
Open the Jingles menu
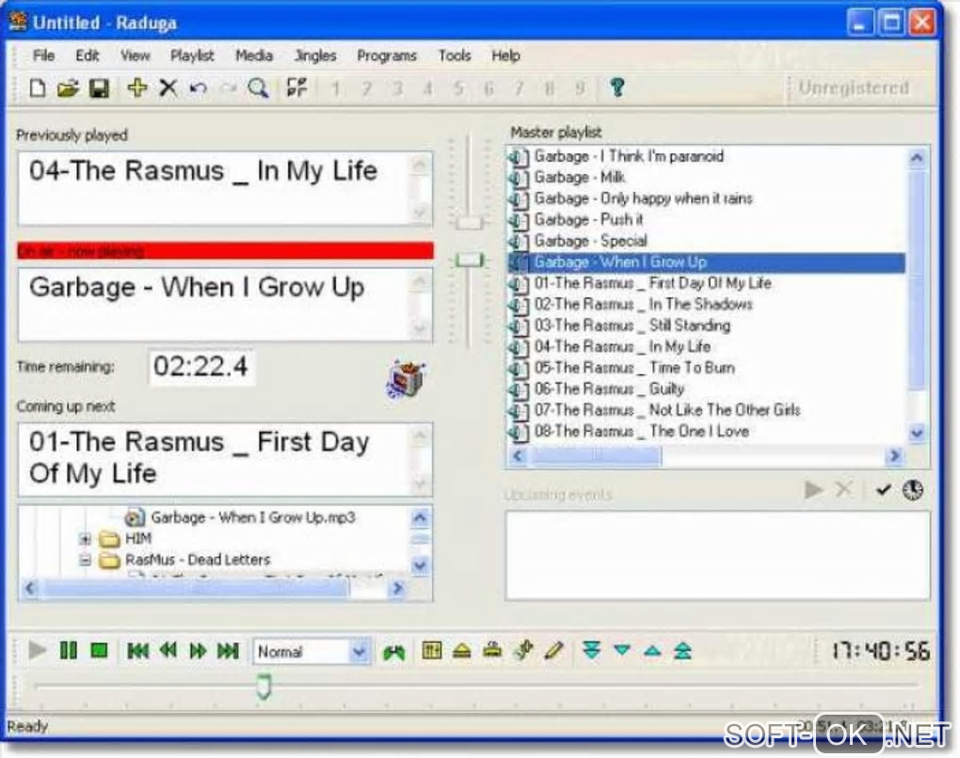tap(315, 55)
